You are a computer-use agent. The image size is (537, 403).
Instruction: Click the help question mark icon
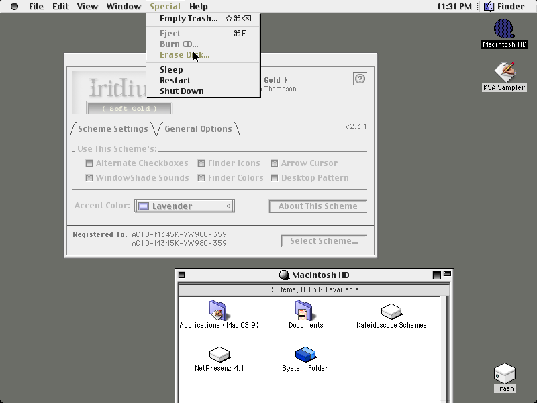tap(360, 79)
